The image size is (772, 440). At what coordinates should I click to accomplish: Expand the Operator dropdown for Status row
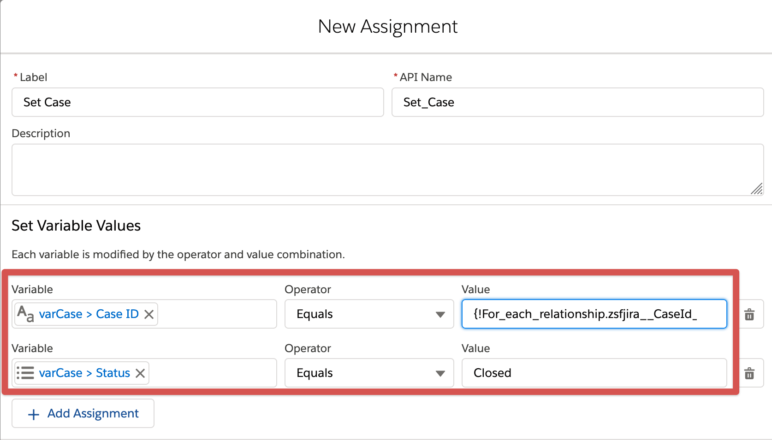[369, 373]
